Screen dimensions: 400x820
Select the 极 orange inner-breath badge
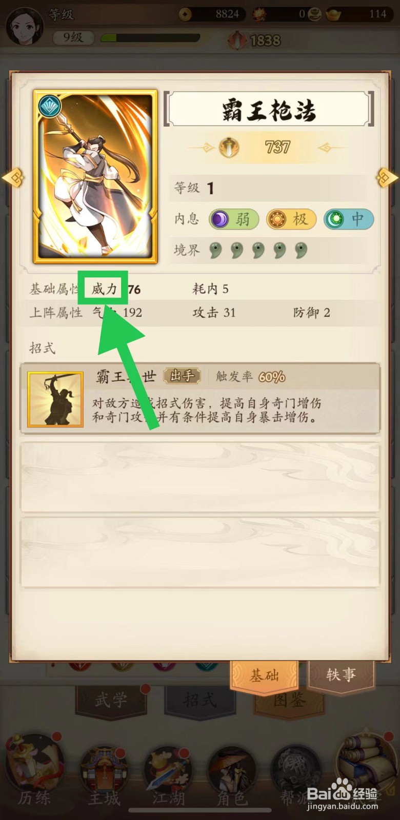coord(291,219)
